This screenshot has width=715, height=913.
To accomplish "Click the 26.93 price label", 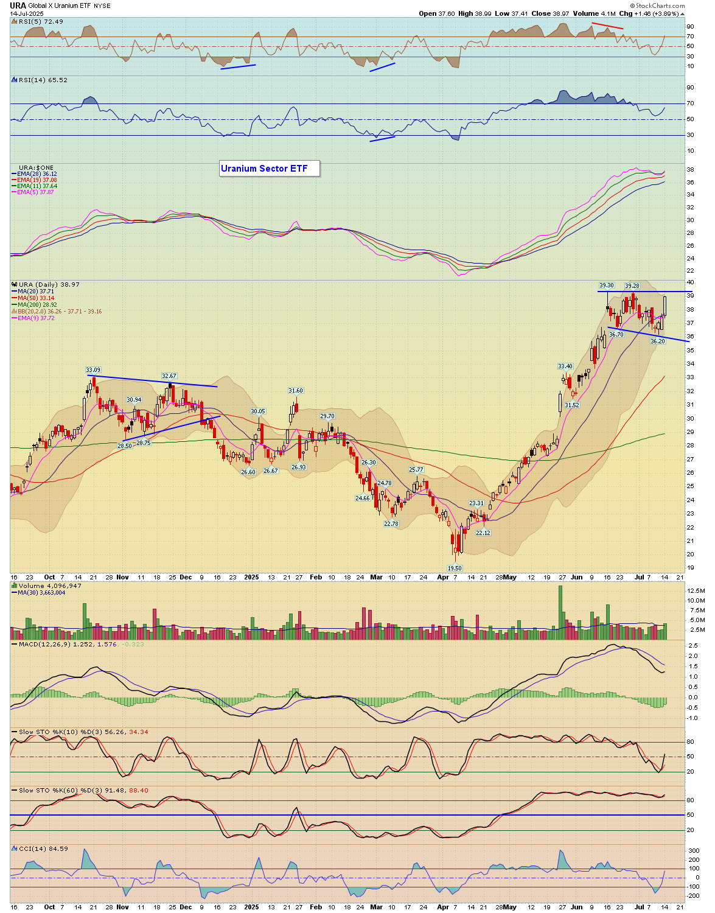I will click(x=299, y=467).
